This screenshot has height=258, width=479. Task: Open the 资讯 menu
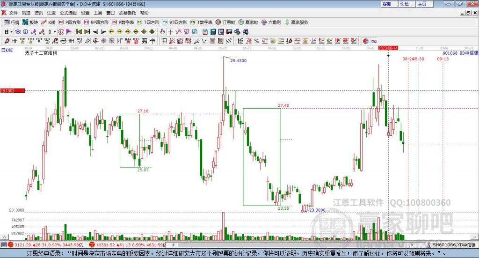(x=39, y=13)
